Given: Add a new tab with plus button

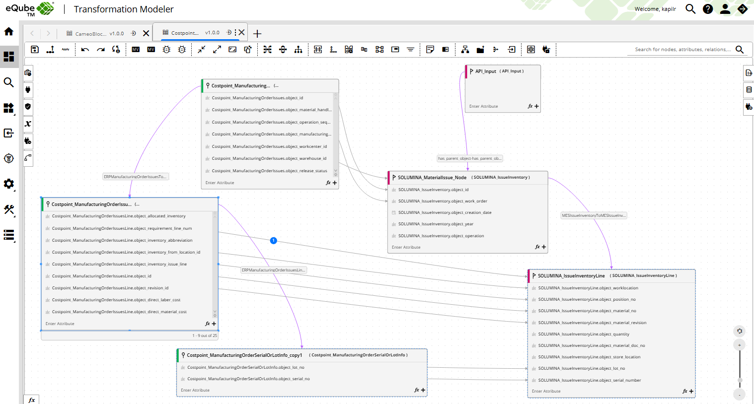Looking at the screenshot, I should pos(257,34).
